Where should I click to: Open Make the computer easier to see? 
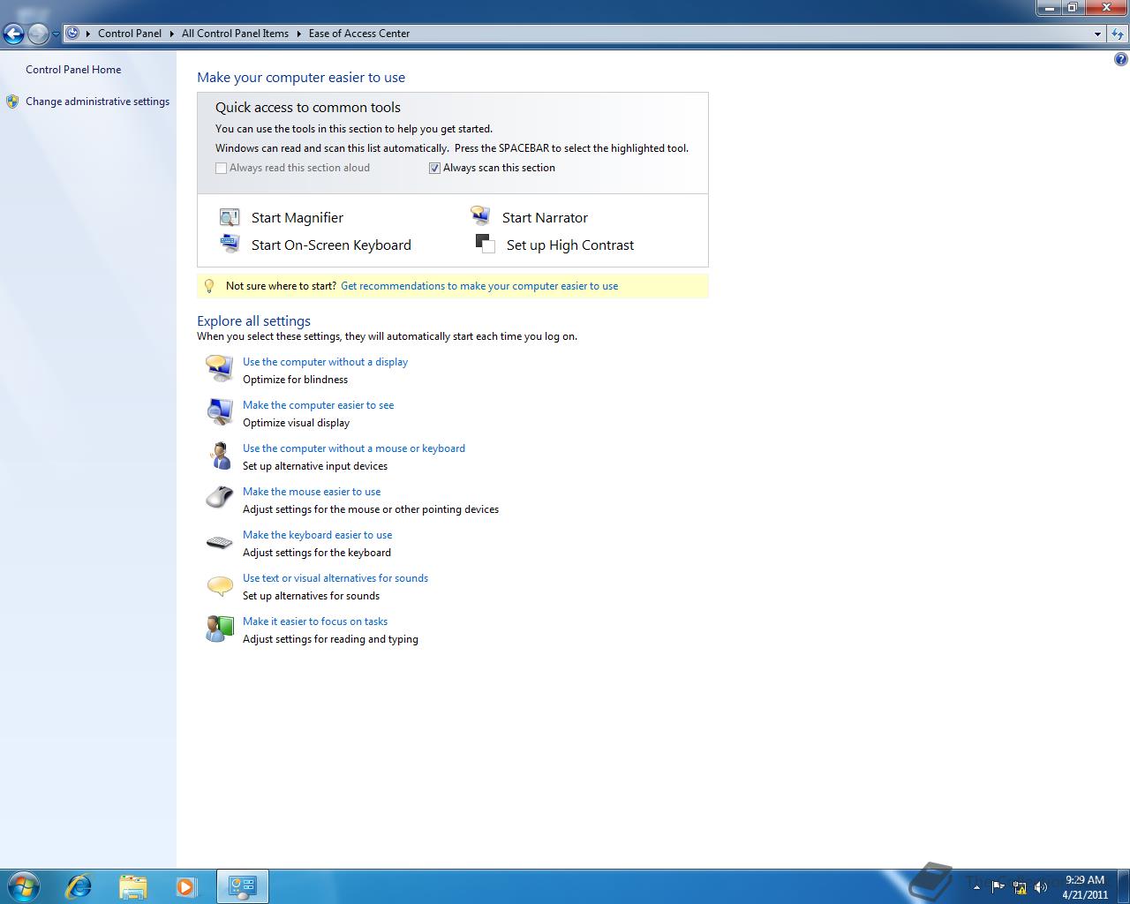click(x=318, y=405)
